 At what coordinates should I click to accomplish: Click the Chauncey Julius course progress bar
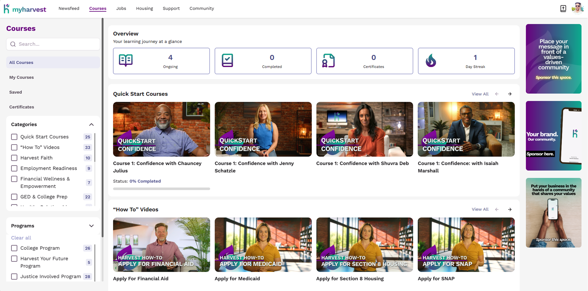tap(161, 189)
